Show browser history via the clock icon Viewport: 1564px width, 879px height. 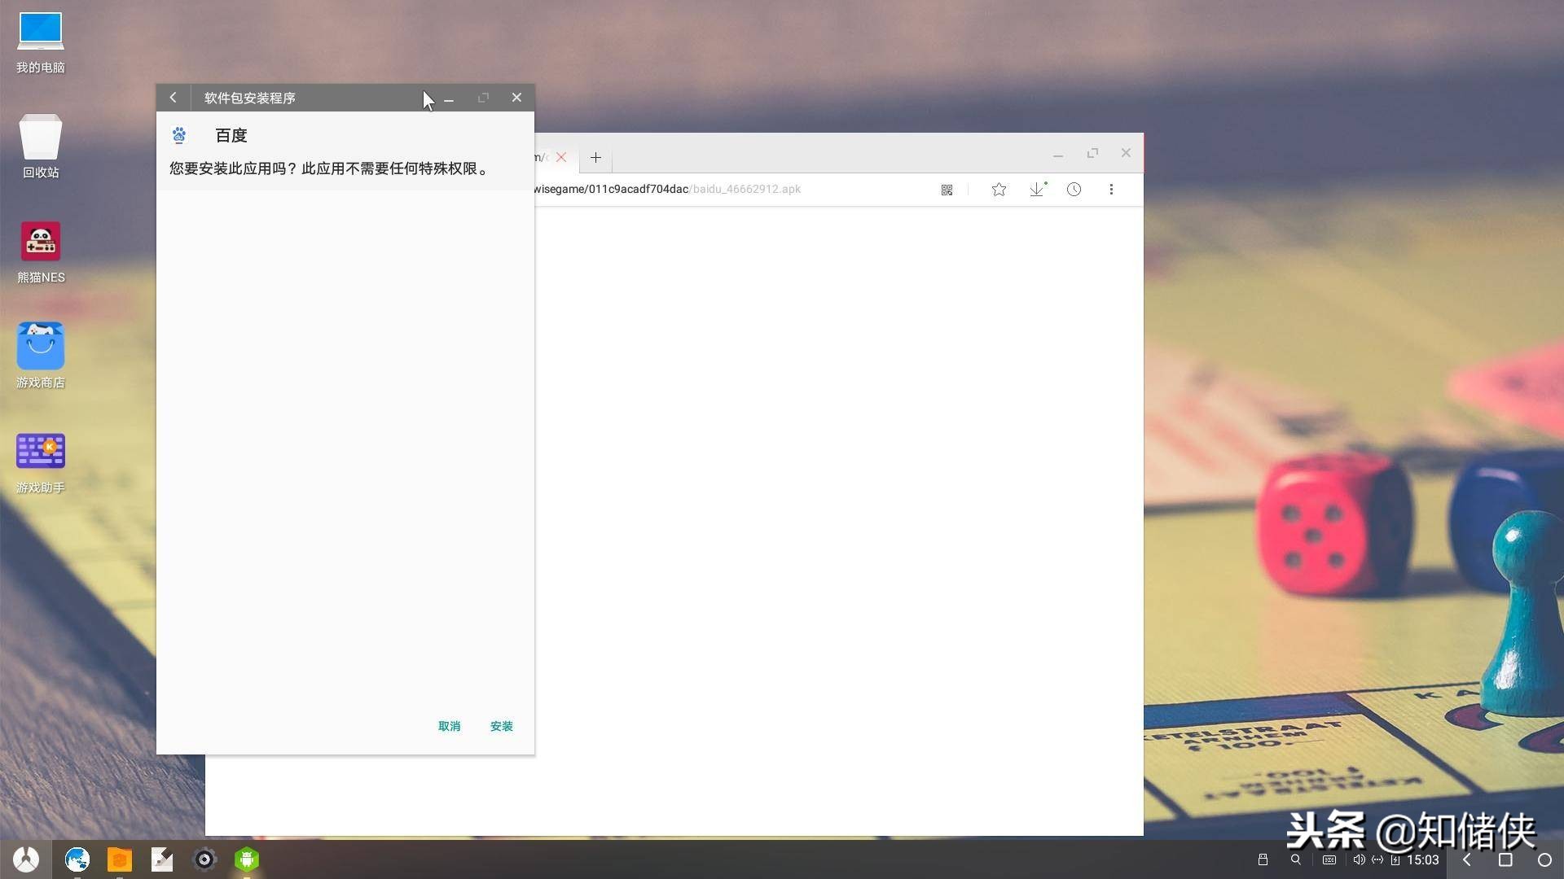pos(1074,190)
